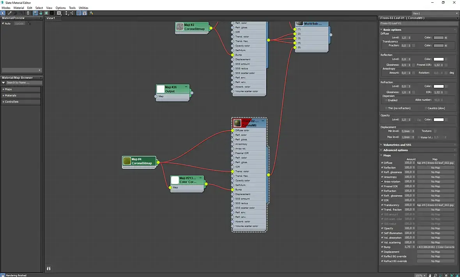The image size is (460, 277).
Task: Toggle the Caustics (slow) checkbox
Action: pos(426,108)
